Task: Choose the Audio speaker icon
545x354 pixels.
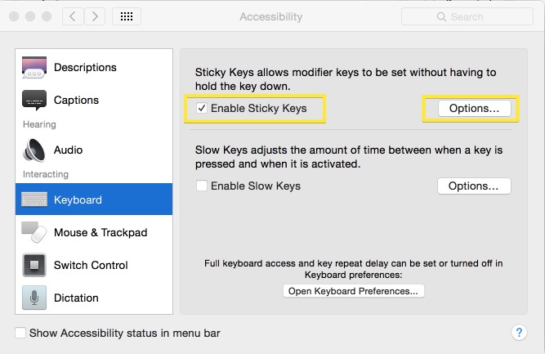Action: pyautogui.click(x=34, y=150)
